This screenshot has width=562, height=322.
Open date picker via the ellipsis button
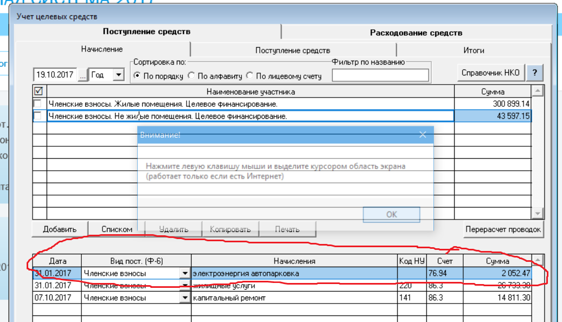[x=82, y=75]
